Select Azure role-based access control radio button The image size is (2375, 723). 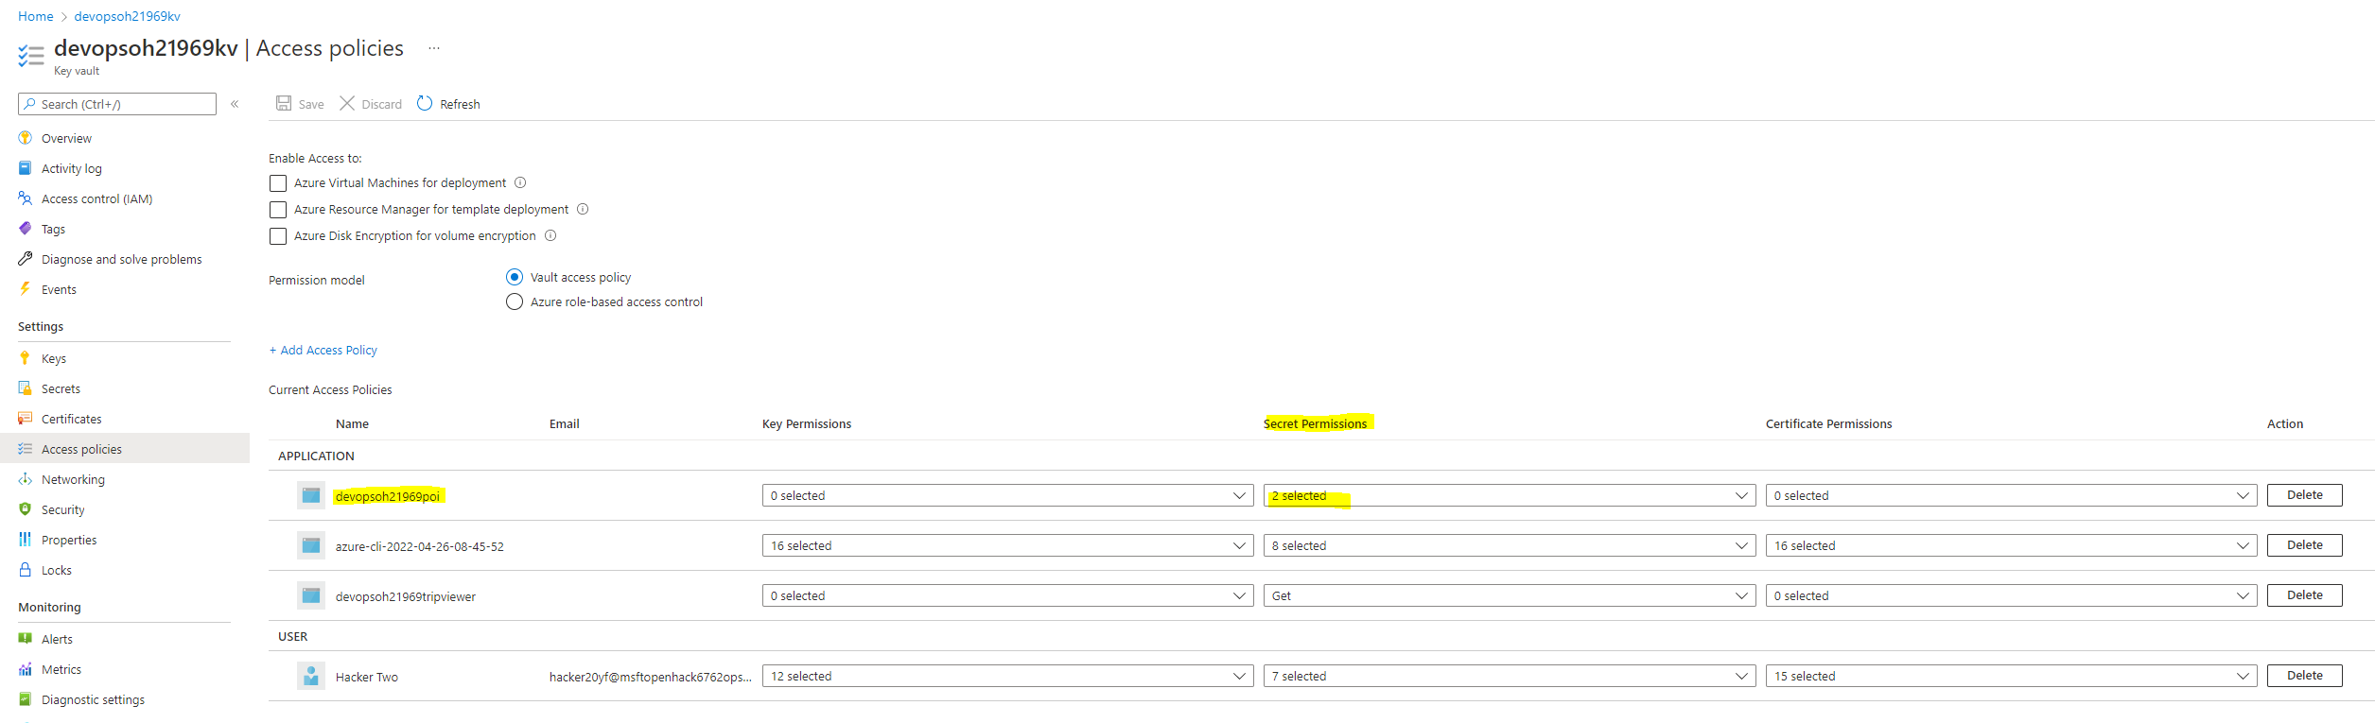point(515,301)
